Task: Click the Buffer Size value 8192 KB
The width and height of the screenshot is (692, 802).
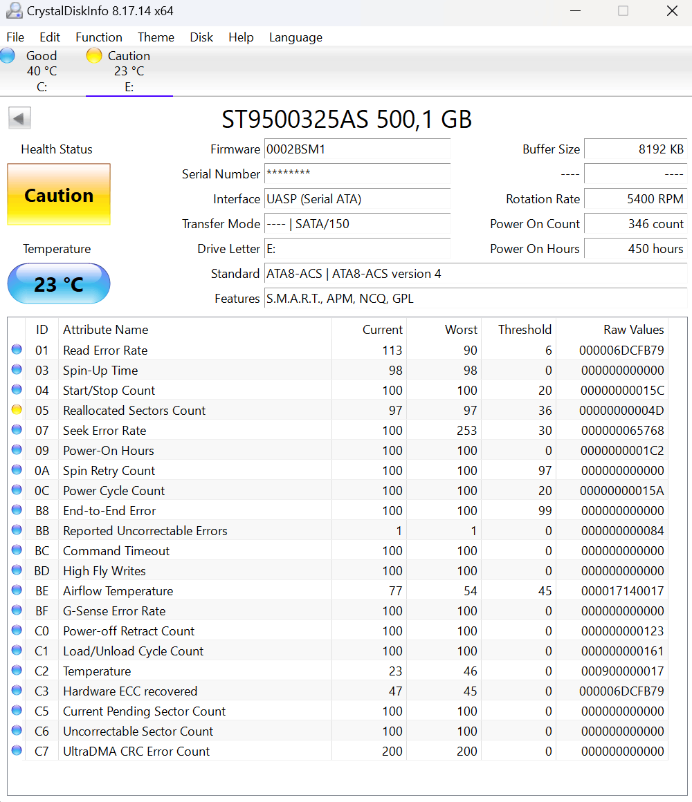Action: pyautogui.click(x=636, y=149)
